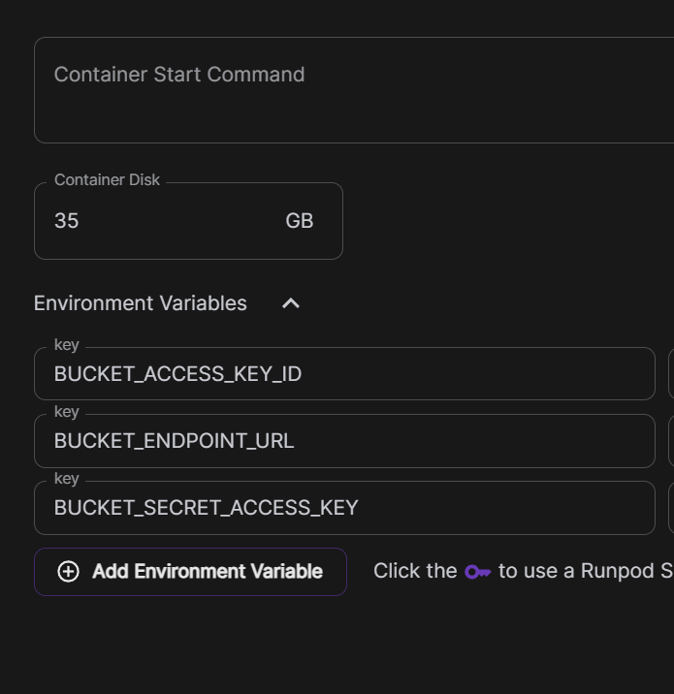Screen dimensions: 674x694
Task: Select the BUCKET_ENDPOINT_URL key field
Action: pyautogui.click(x=344, y=441)
